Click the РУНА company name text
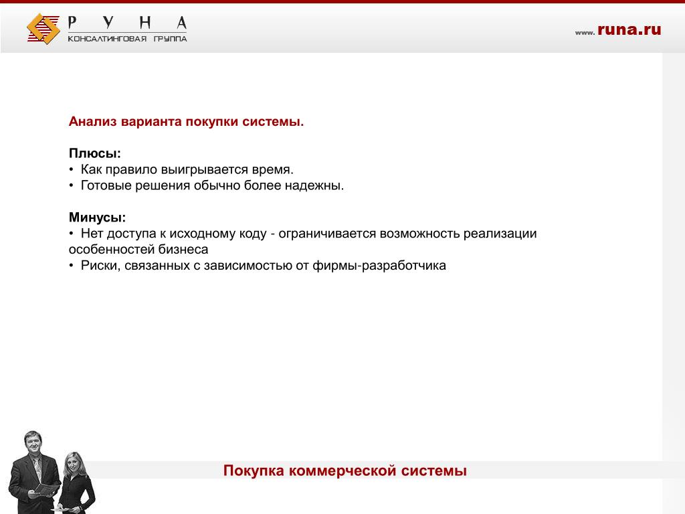Viewport: 685px width, 514px height. click(127, 23)
